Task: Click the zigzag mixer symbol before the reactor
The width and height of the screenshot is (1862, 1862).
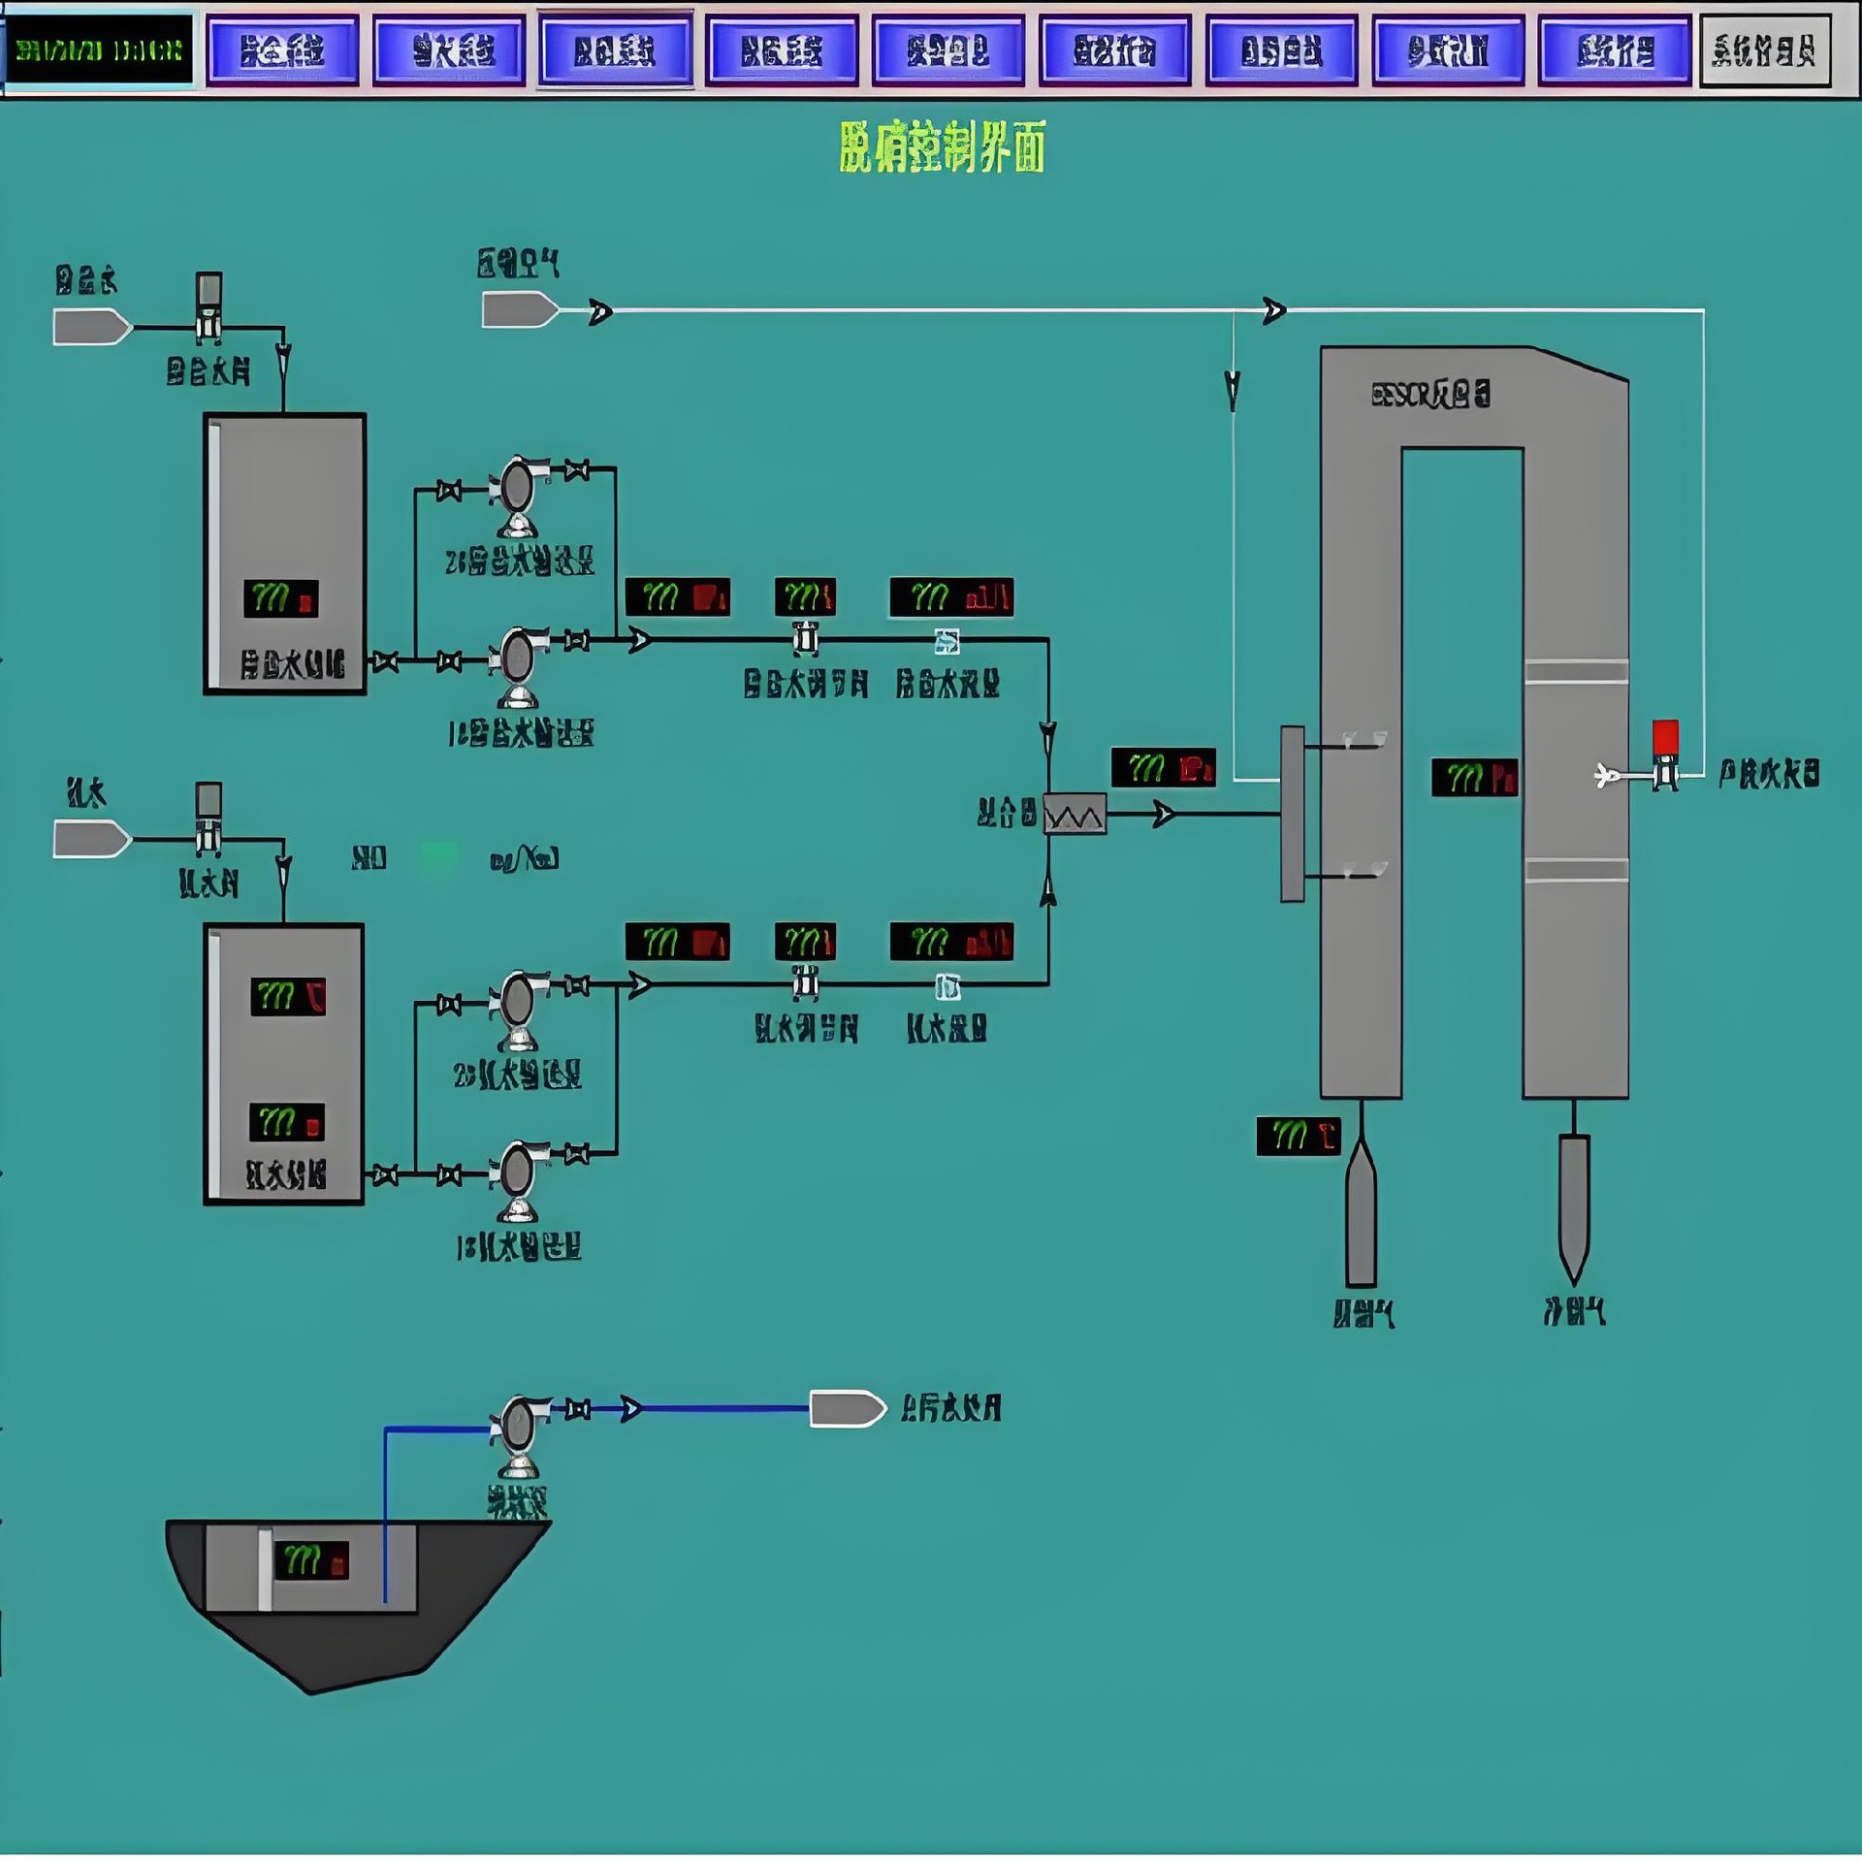Action: click(x=1075, y=814)
